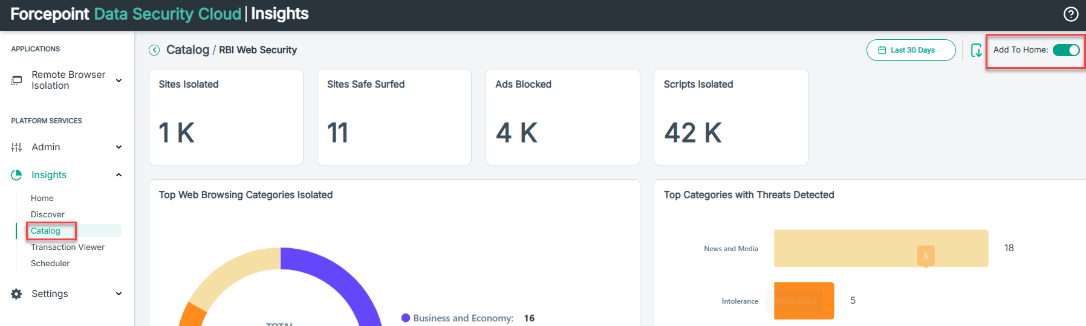
Task: Open the Scheduler page
Action: click(50, 263)
